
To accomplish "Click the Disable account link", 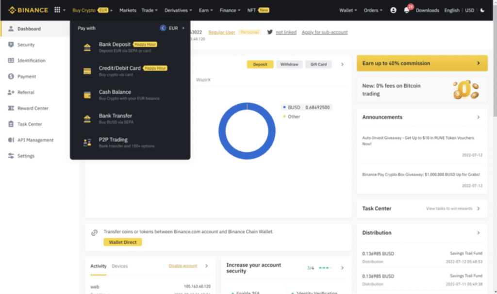I will point(183,266).
